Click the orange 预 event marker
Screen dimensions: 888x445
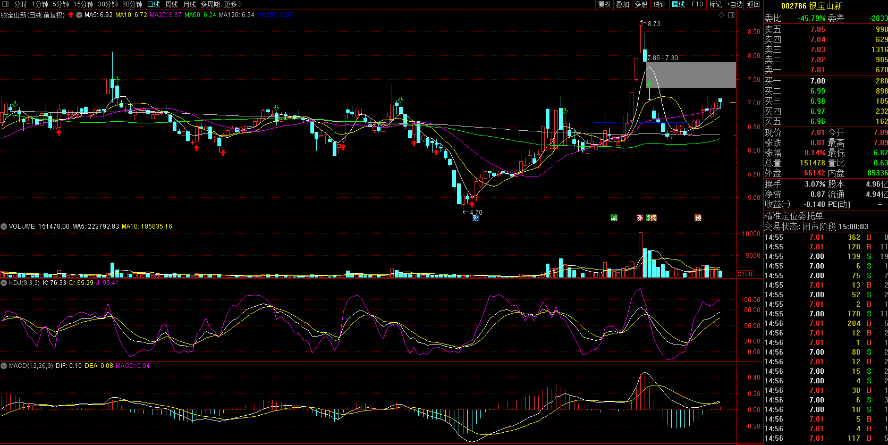pos(698,218)
